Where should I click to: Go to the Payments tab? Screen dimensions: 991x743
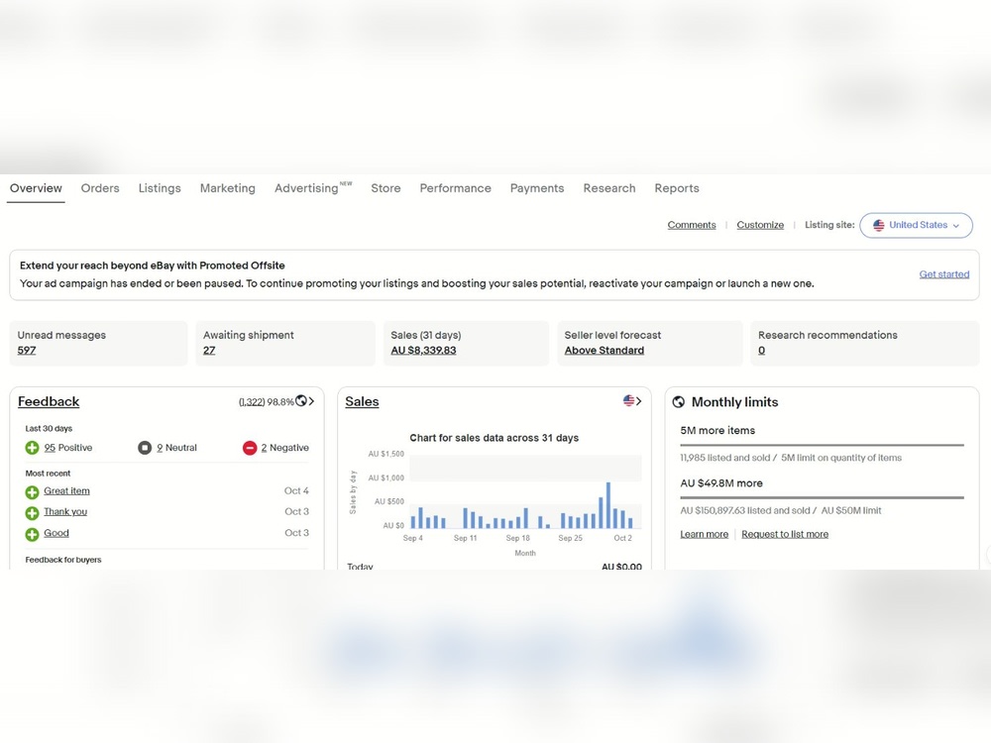(x=536, y=188)
